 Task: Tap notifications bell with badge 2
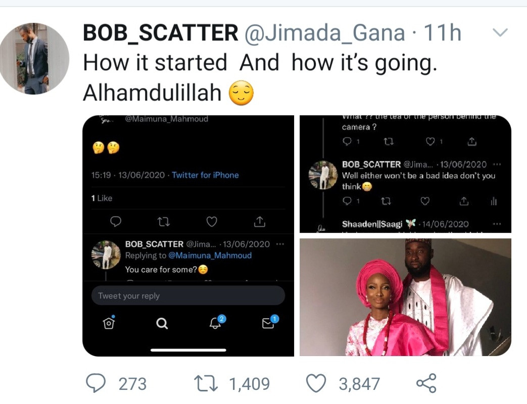[x=216, y=323]
